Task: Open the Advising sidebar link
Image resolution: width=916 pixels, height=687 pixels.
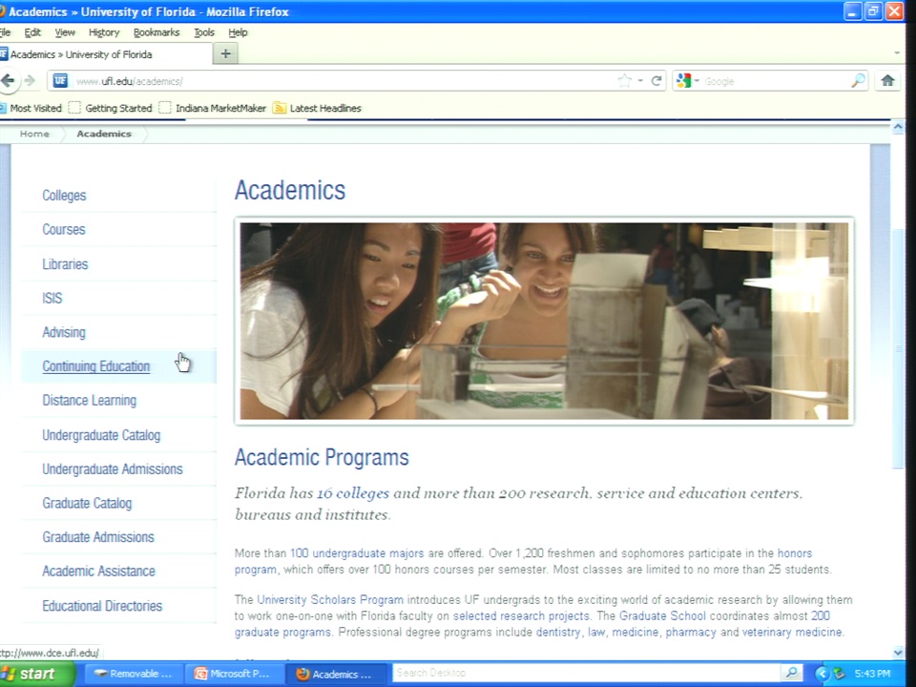Action: click(x=64, y=332)
